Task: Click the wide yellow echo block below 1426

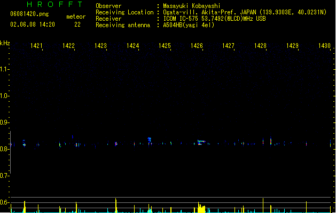Action: point(201,208)
